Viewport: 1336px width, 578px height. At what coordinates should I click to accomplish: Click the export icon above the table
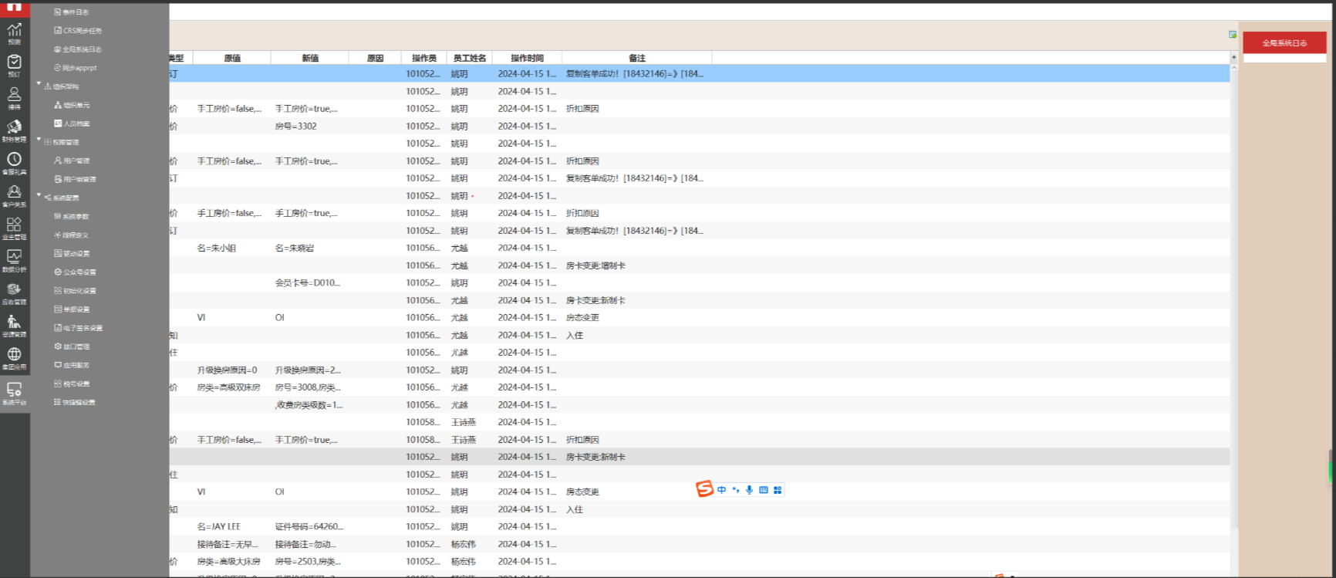point(1232,35)
